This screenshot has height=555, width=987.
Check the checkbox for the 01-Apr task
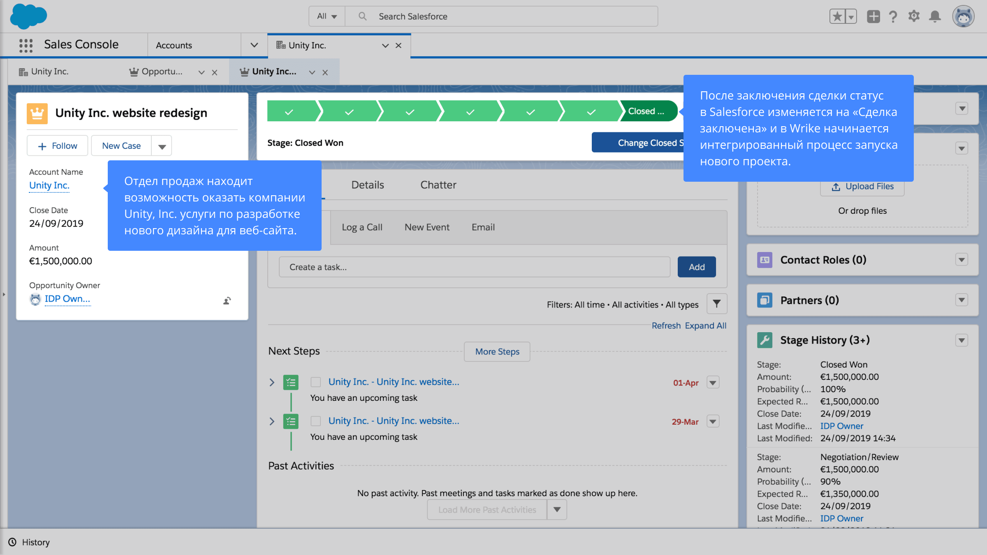316,382
